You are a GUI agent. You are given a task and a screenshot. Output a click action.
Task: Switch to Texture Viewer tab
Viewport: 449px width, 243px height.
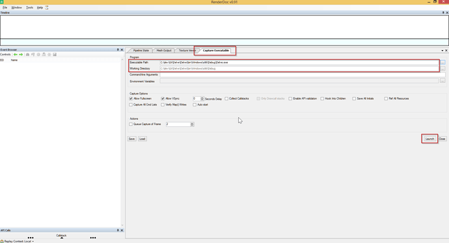187,50
